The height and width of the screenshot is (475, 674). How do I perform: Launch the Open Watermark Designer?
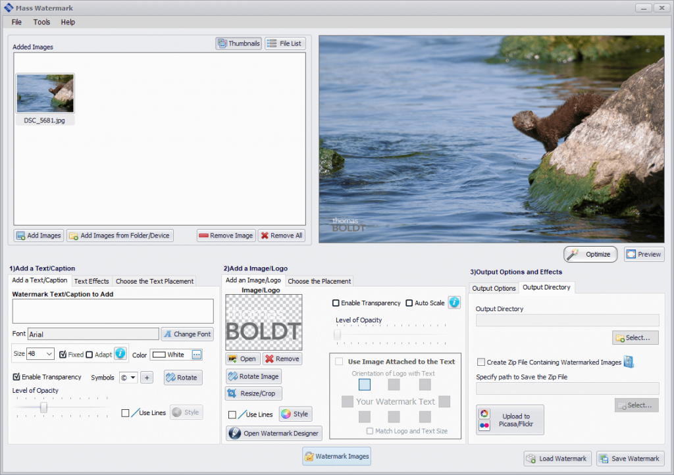[272, 433]
